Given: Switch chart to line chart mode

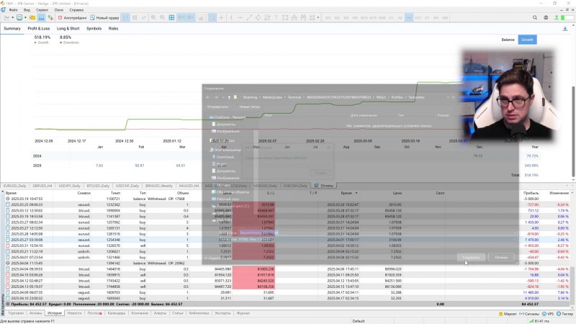Looking at the screenshot, I should coord(143,17).
